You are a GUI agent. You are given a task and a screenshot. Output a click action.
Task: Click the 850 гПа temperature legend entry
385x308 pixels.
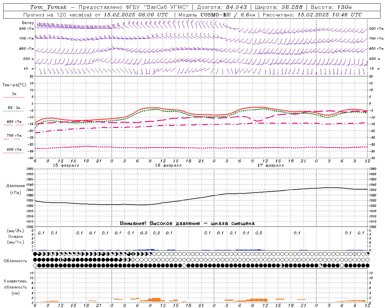tap(14, 122)
